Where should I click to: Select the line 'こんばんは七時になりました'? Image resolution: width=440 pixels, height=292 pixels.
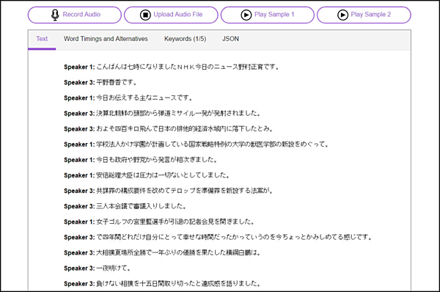[172, 67]
